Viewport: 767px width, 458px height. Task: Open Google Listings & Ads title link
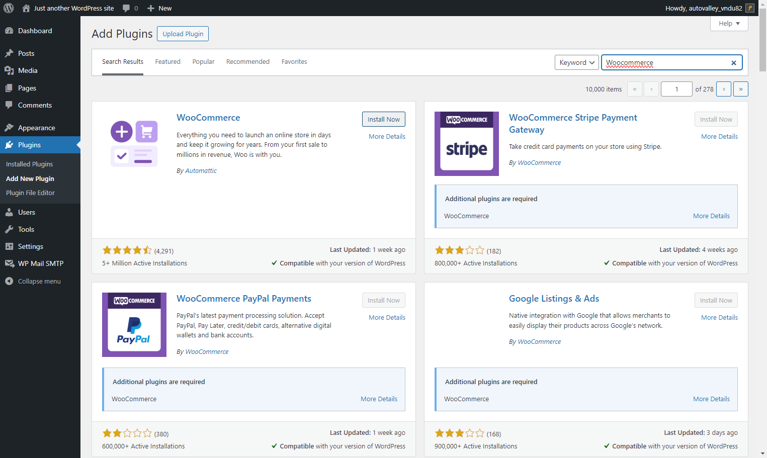coord(554,299)
